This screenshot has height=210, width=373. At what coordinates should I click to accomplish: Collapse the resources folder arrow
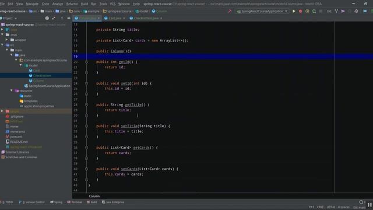pos(12,91)
